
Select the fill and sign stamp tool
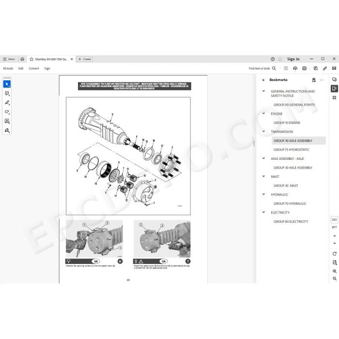[x=7, y=130]
